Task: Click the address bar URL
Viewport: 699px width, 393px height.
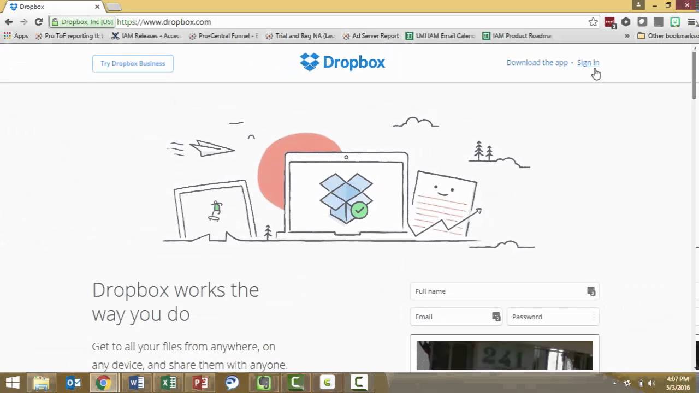Action: [x=164, y=22]
